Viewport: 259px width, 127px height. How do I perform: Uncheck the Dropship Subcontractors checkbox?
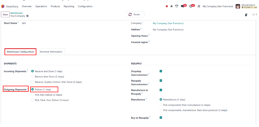point(161,71)
